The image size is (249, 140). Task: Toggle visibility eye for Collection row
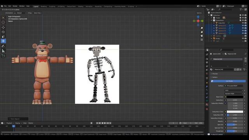pyautogui.click(x=243, y=15)
